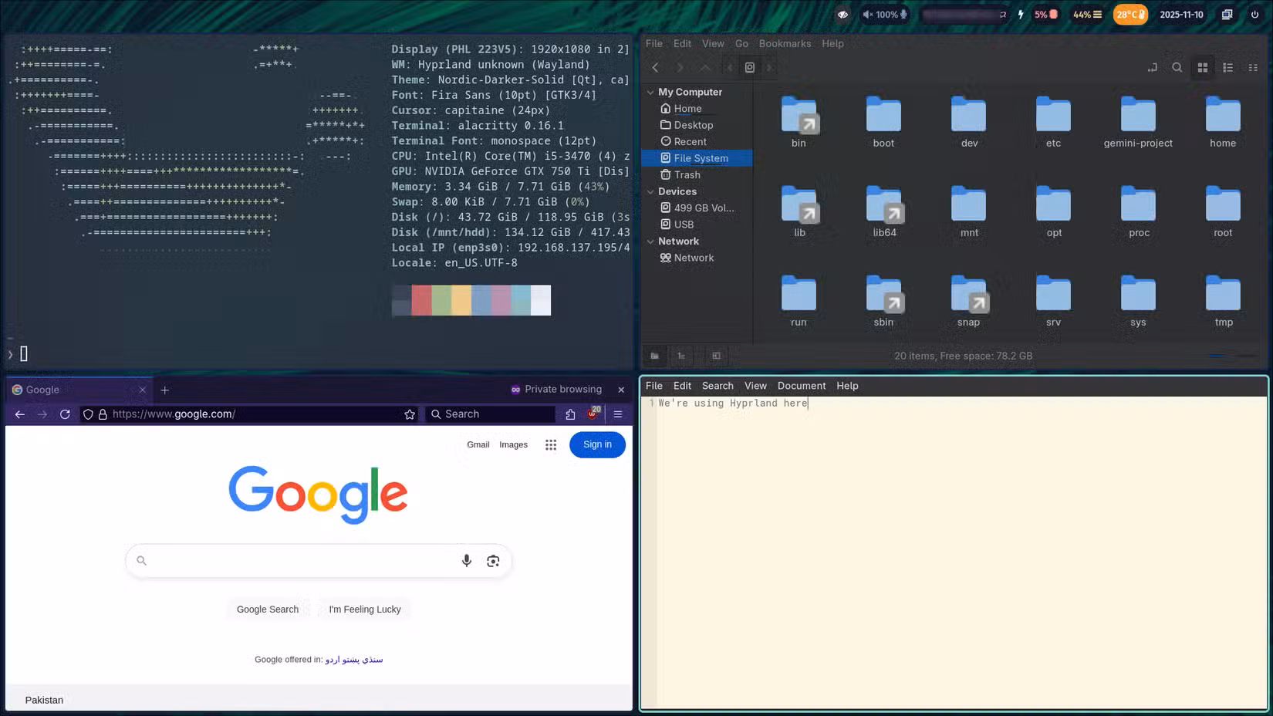This screenshot has width=1273, height=716.
Task: Open the file manager search icon
Action: click(1177, 66)
